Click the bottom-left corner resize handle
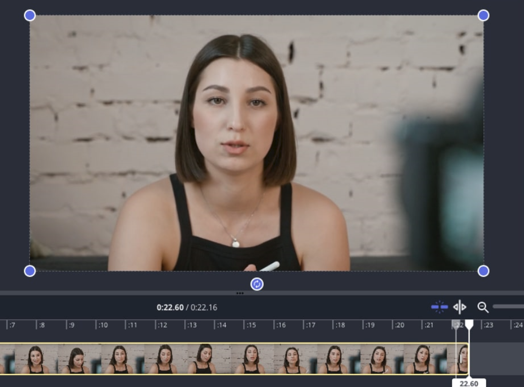The image size is (524, 387). (x=30, y=271)
